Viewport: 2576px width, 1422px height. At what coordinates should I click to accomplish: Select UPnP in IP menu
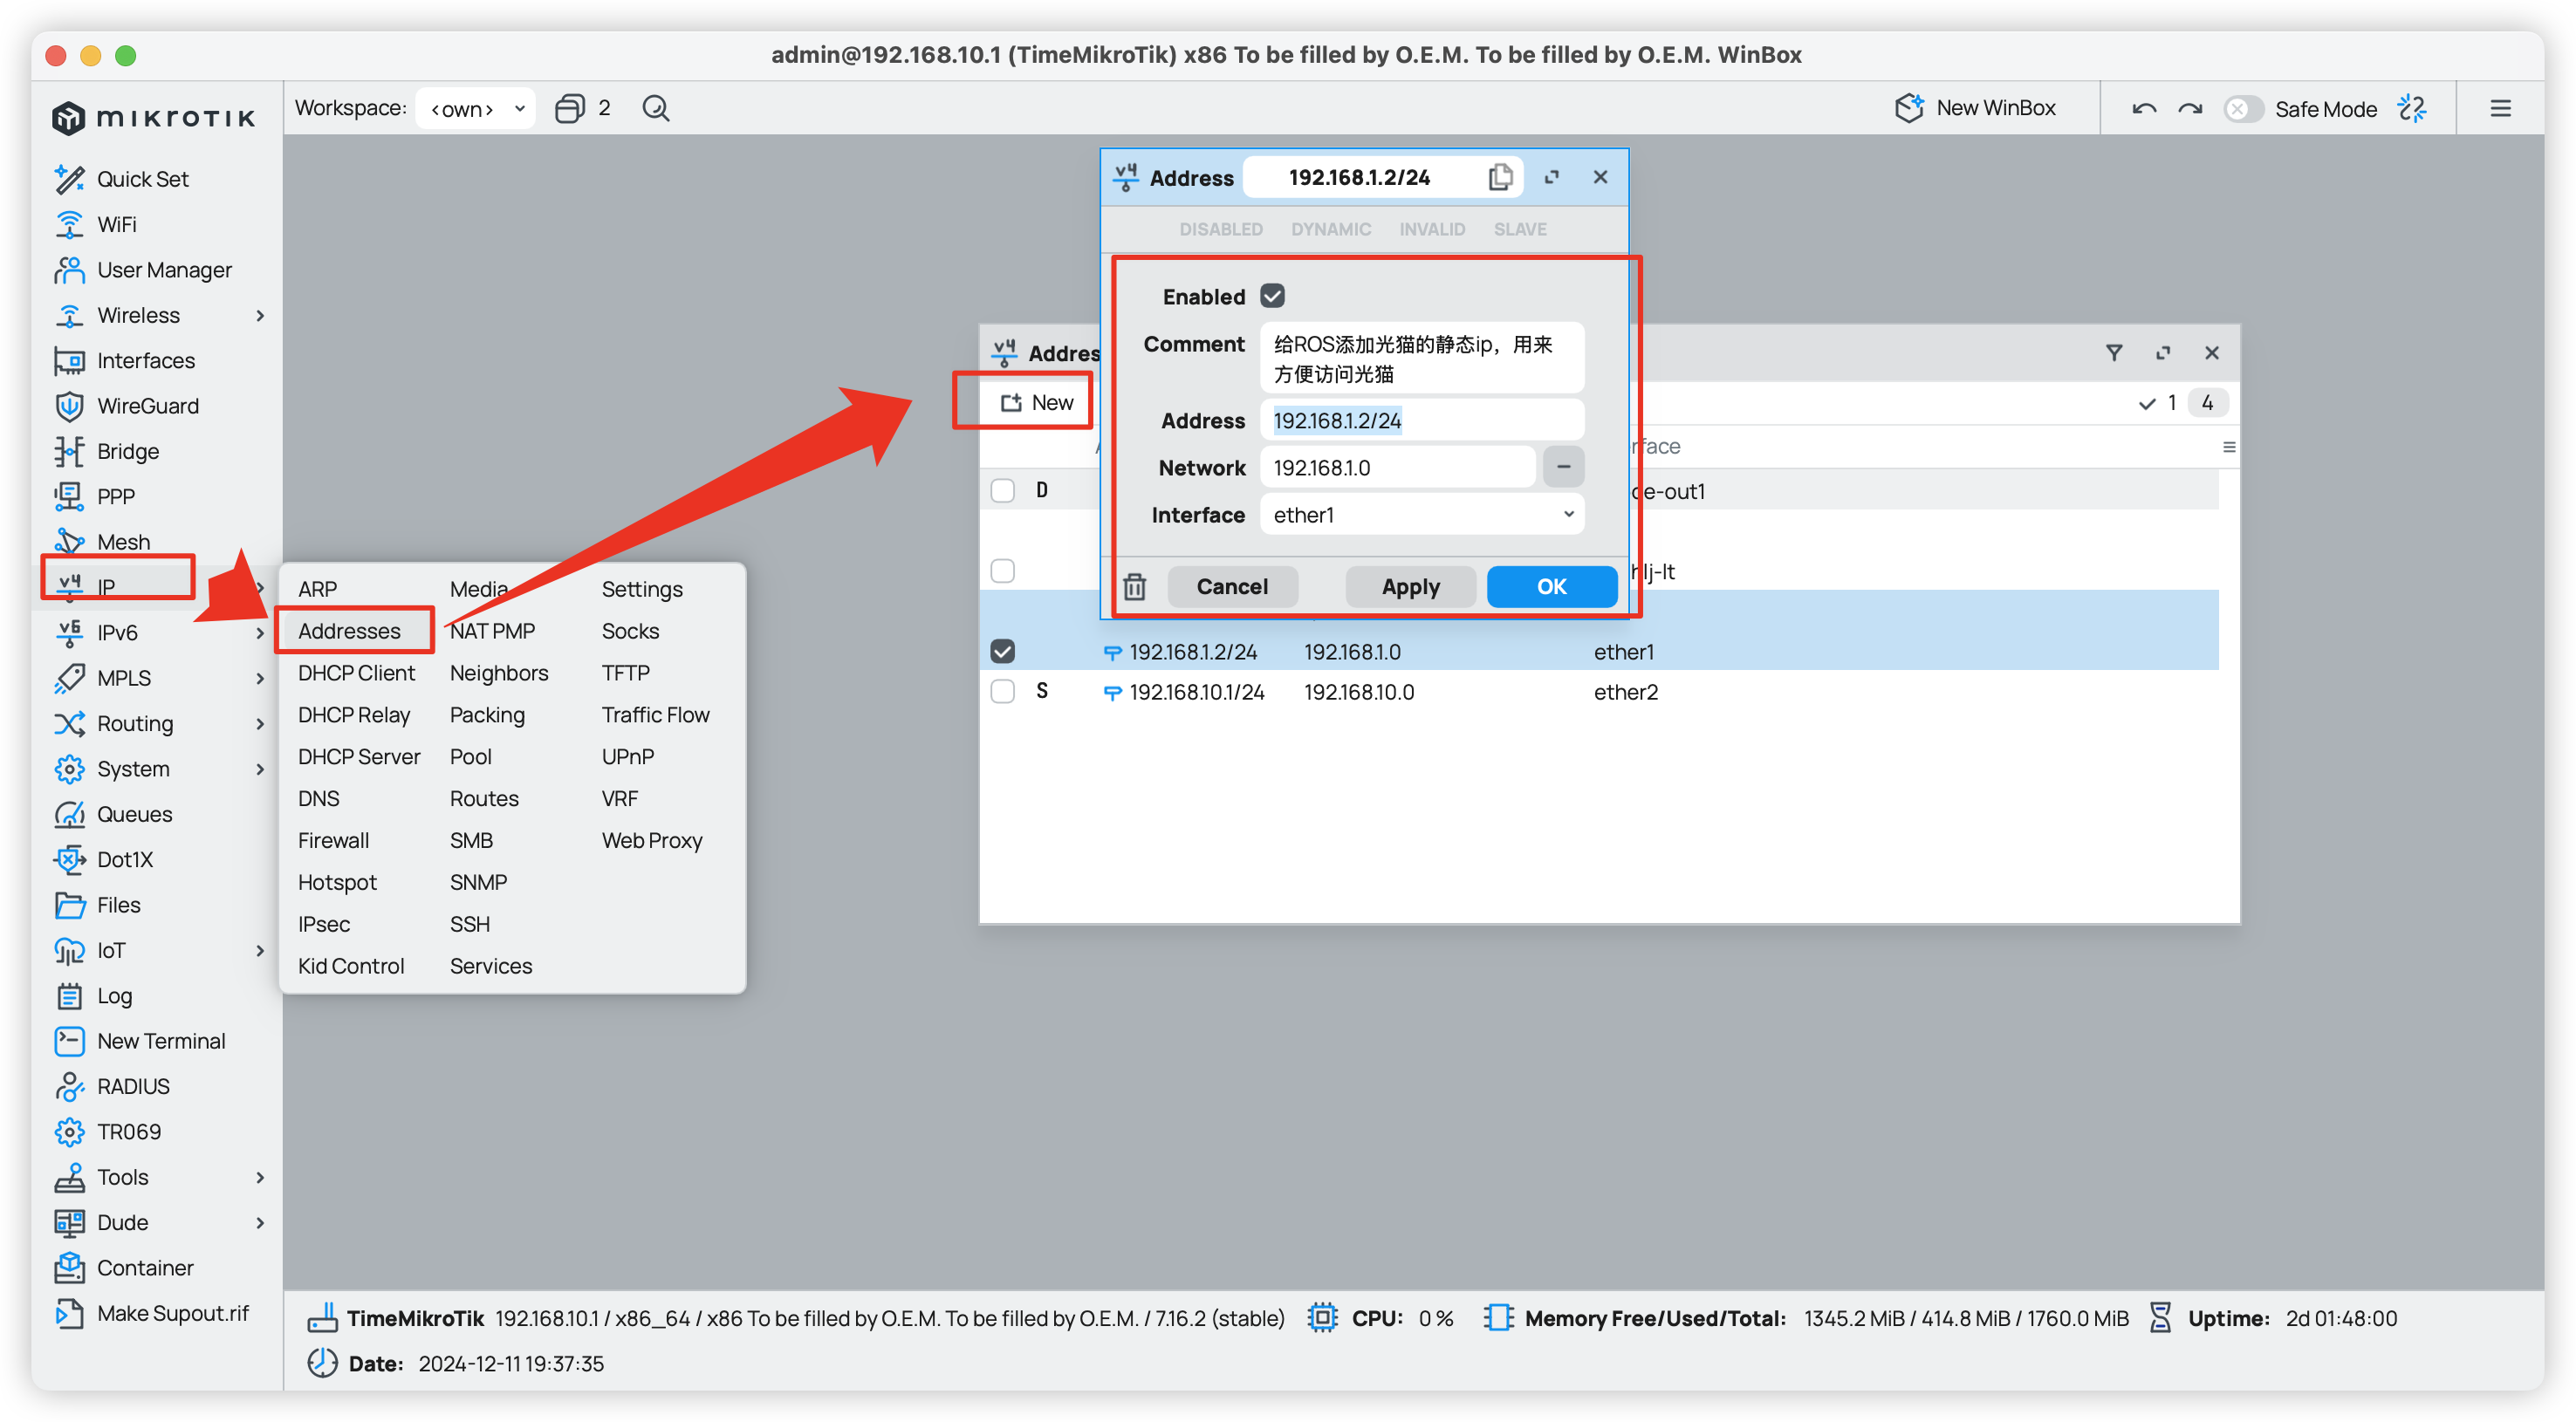(x=628, y=756)
